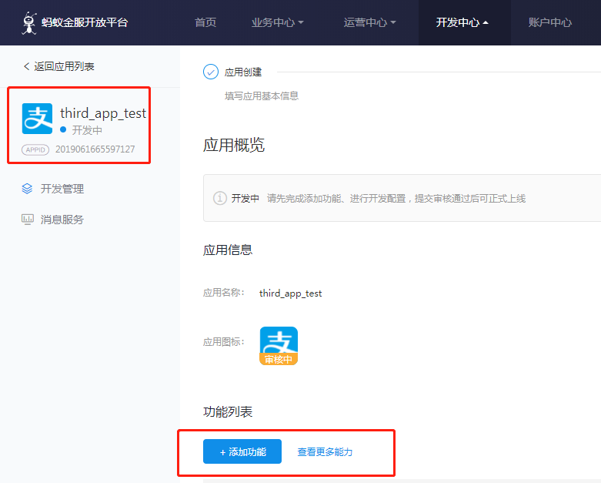The width and height of the screenshot is (601, 483).
Task: Click the 应用图标: field label
Action: (223, 342)
